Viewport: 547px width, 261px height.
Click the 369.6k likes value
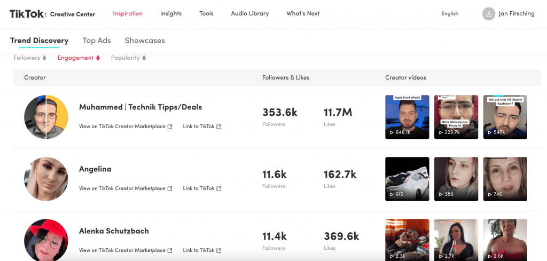click(341, 236)
